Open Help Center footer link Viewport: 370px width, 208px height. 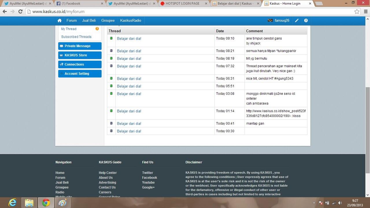click(108, 173)
